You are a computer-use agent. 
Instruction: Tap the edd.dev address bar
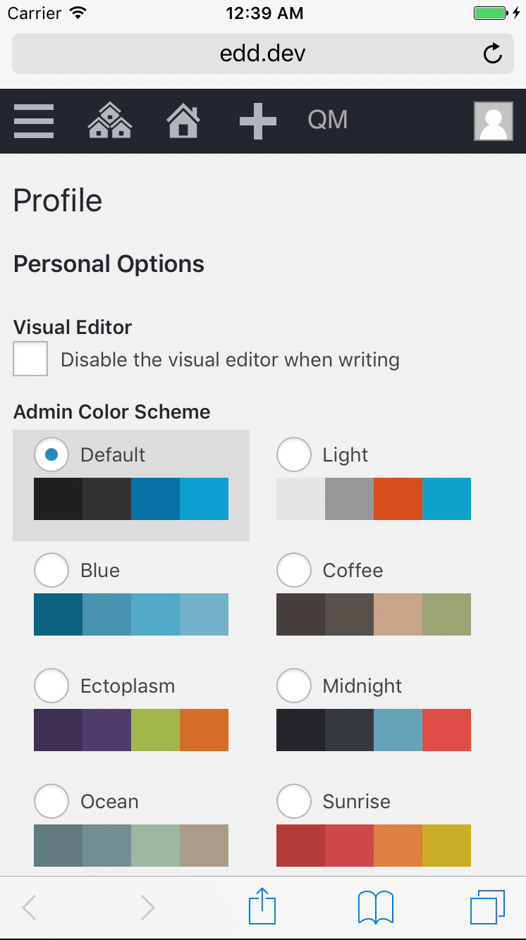[262, 54]
